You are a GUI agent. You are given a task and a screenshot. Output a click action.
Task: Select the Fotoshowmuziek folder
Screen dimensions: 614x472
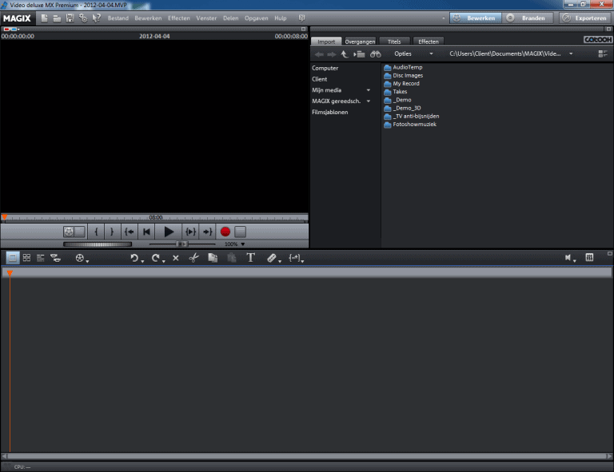[x=410, y=125]
